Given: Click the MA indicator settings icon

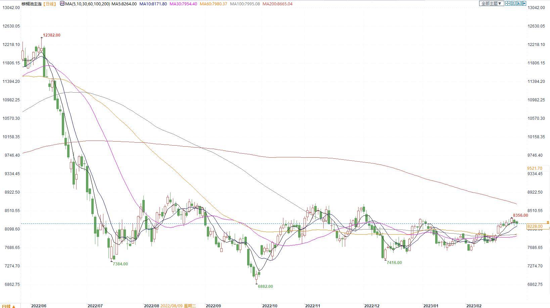Looking at the screenshot, I should [62, 4].
